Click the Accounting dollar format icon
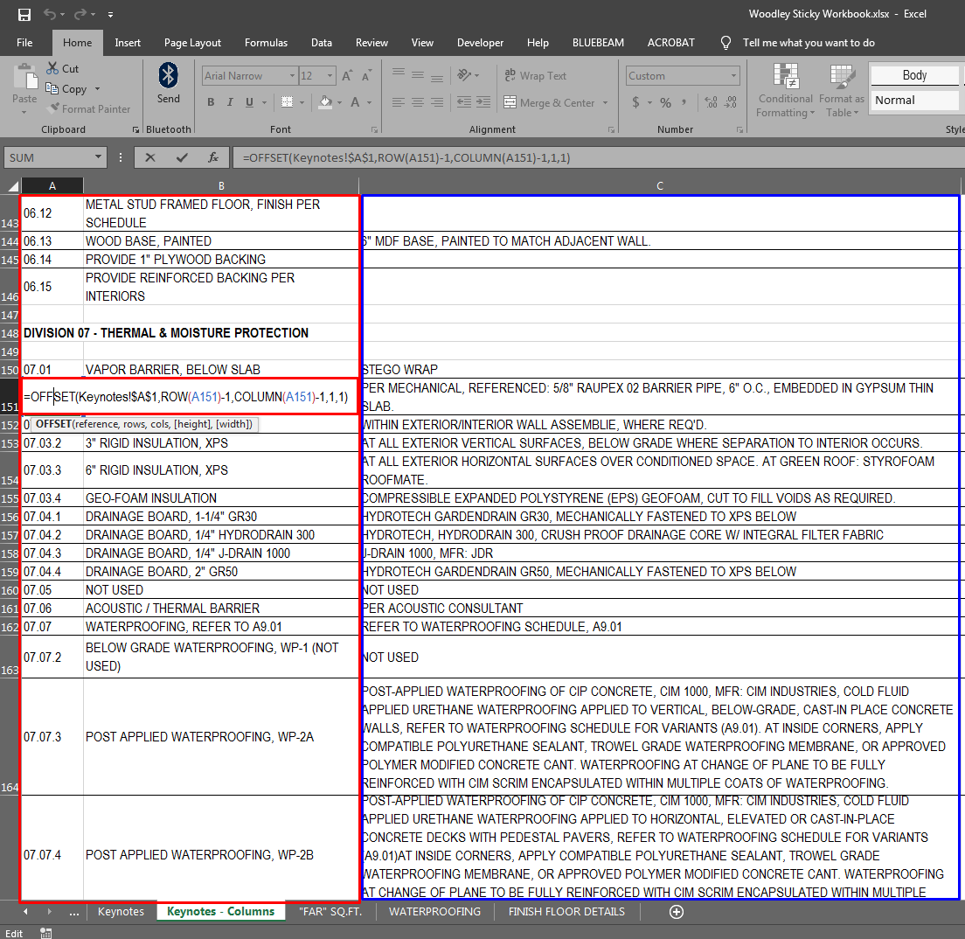965x939 pixels. [635, 102]
